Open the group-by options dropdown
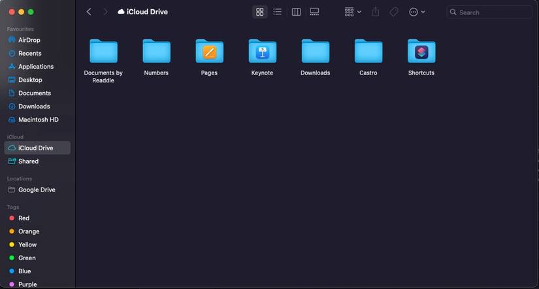This screenshot has width=539, height=289. click(353, 12)
